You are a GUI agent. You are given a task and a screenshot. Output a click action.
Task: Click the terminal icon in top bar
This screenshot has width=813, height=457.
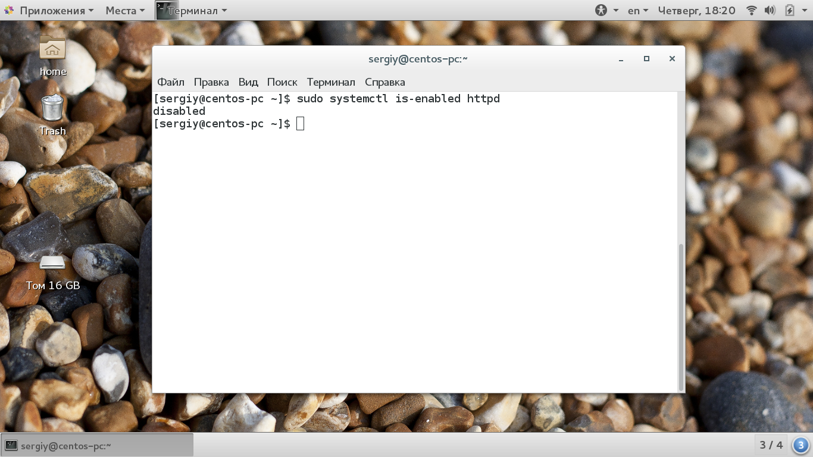(x=167, y=10)
